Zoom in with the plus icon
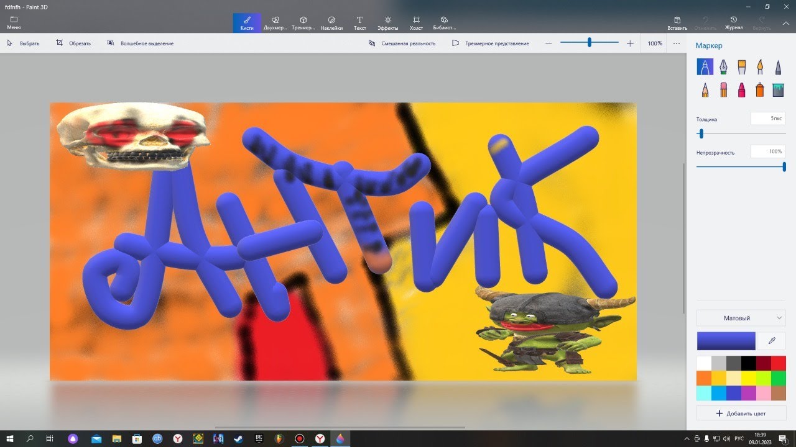The image size is (796, 447). click(x=630, y=43)
